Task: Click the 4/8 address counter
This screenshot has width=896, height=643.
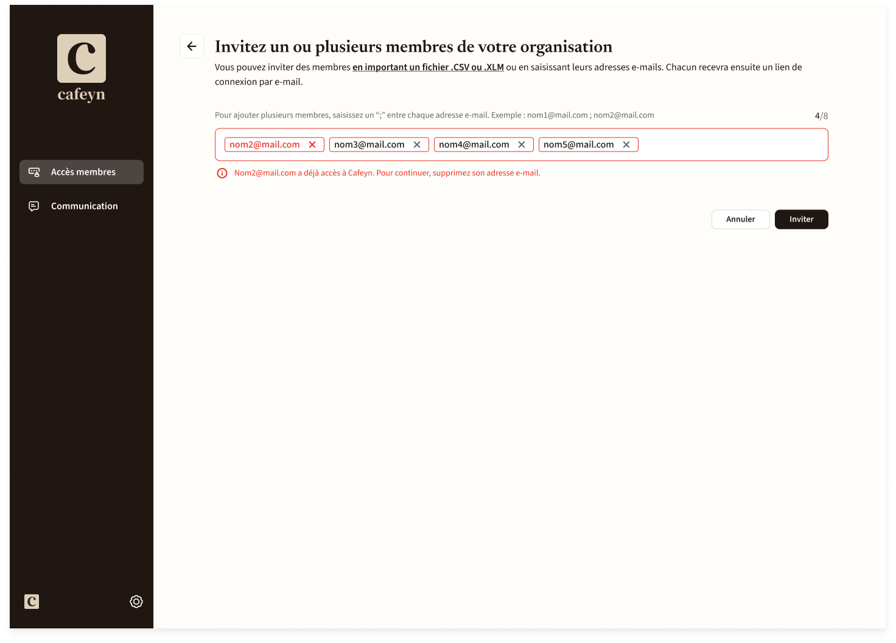Action: [821, 116]
